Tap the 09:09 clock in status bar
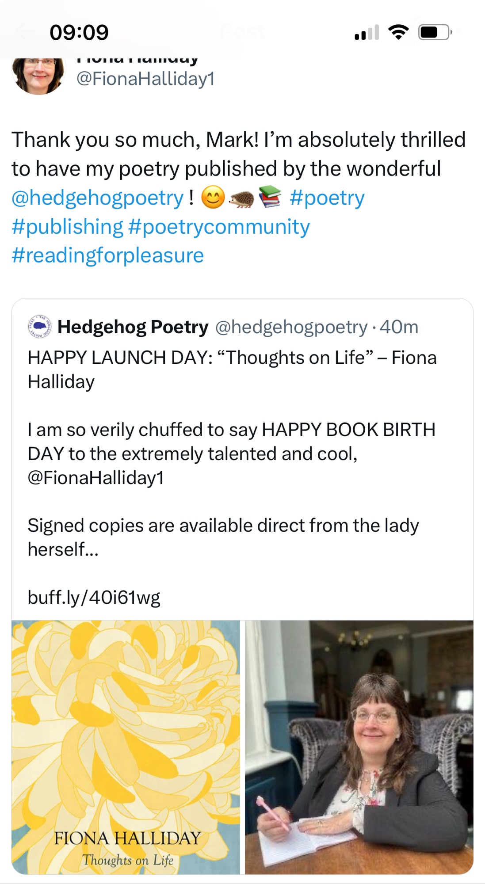The width and height of the screenshot is (485, 884). [79, 32]
